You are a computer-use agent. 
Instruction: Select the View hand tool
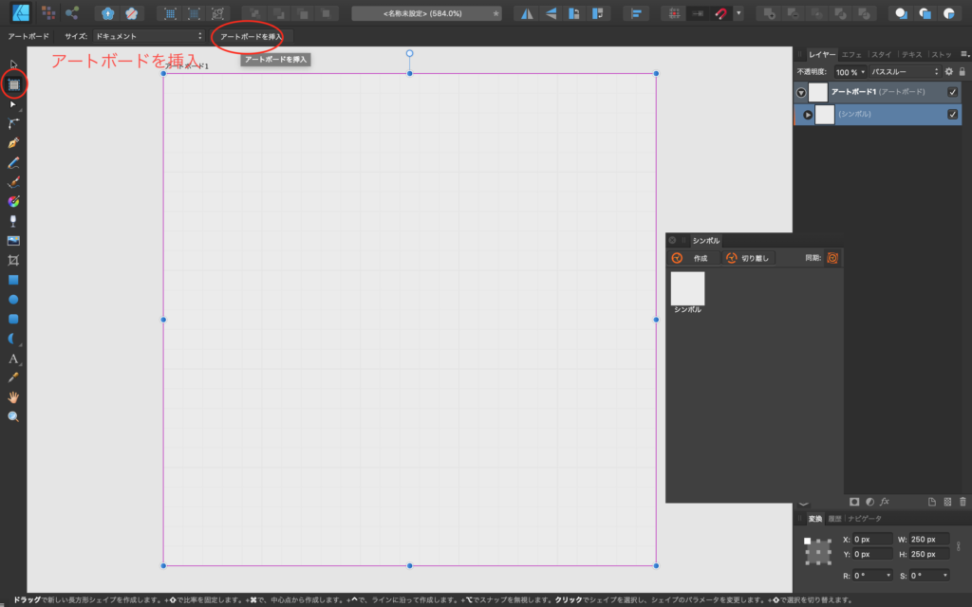pyautogui.click(x=13, y=397)
